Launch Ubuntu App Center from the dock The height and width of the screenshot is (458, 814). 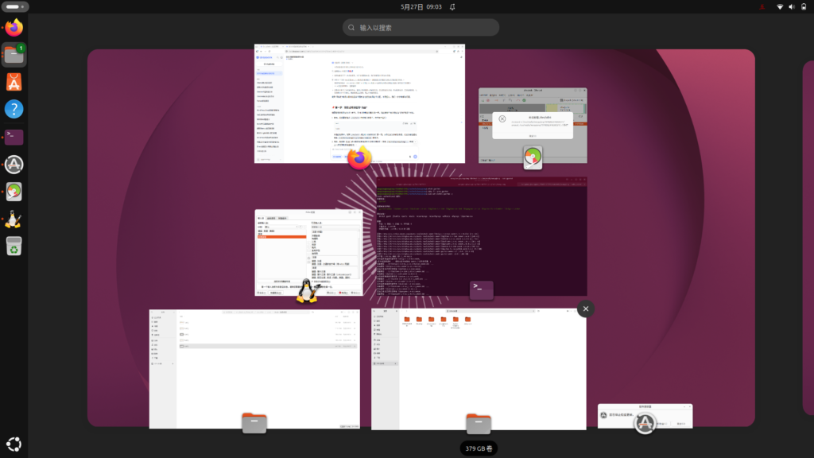14,82
